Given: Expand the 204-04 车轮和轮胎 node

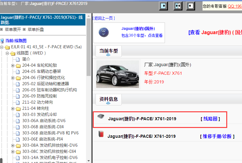Looking at the screenshot, I should click(x=13, y=66).
